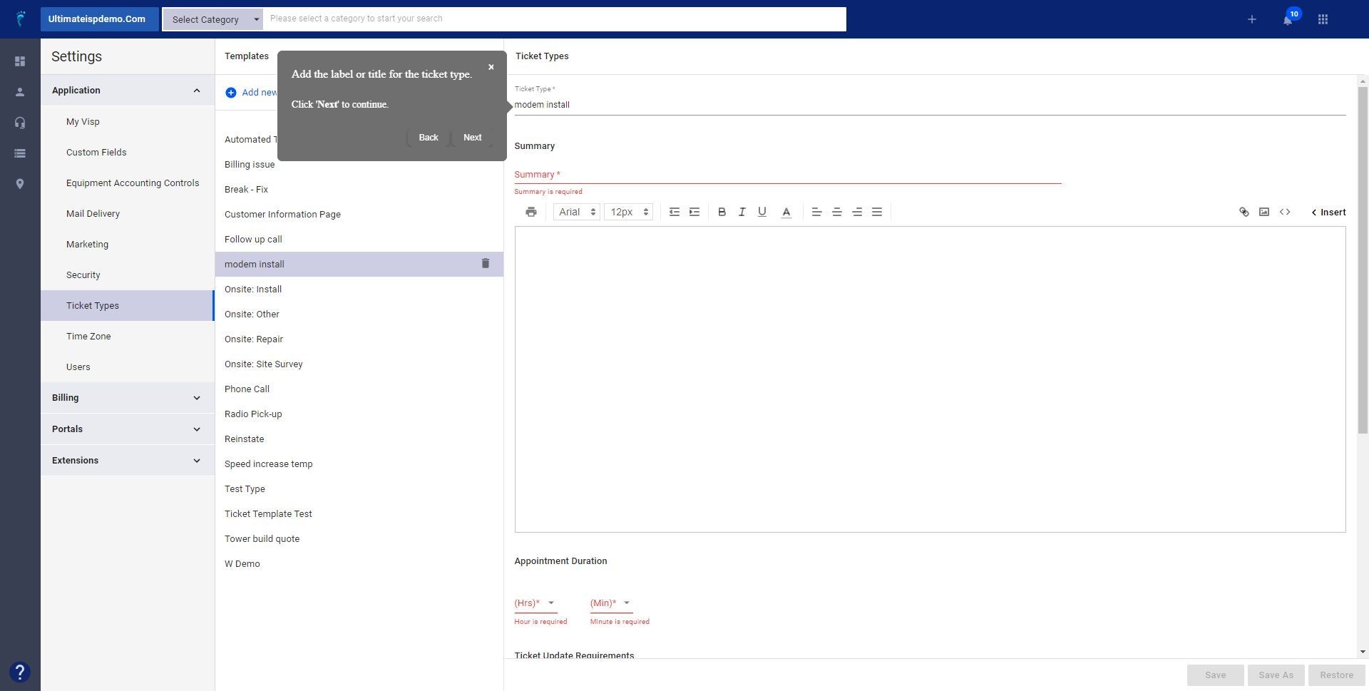Click the Ticket Type input field
Image resolution: width=1369 pixels, height=691 pixels.
pyautogui.click(x=930, y=105)
